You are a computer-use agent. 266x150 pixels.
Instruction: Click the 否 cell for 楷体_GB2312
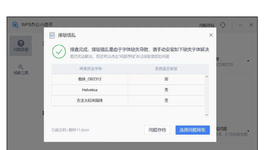coord(166,79)
